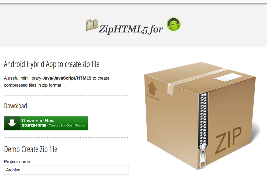Click the Download section heading

coord(16,106)
